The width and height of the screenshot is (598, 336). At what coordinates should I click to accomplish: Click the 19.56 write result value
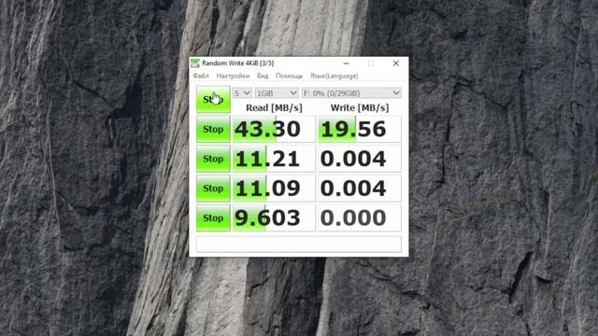(360, 129)
